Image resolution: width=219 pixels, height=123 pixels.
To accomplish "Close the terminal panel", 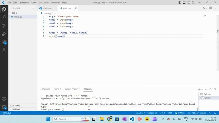I will tap(215, 89).
